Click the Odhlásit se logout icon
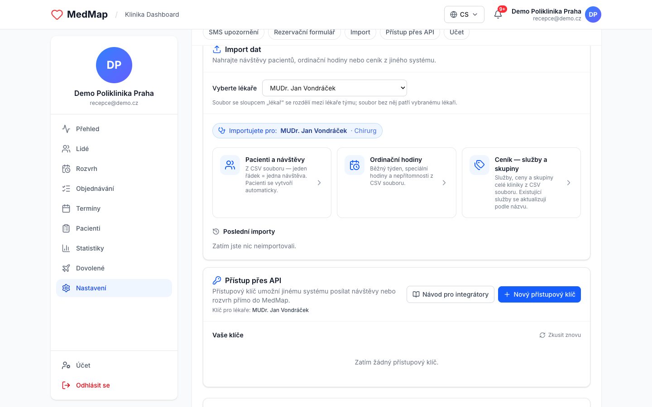This screenshot has width=652, height=407. 66,385
